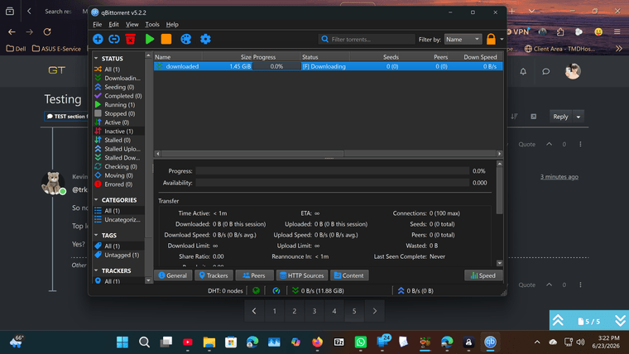Click the details pane vertical scrollbar
This screenshot has width=629, height=354.
tap(499, 190)
